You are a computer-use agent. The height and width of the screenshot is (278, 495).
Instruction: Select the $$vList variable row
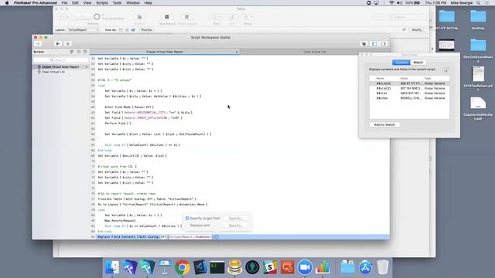409,93
